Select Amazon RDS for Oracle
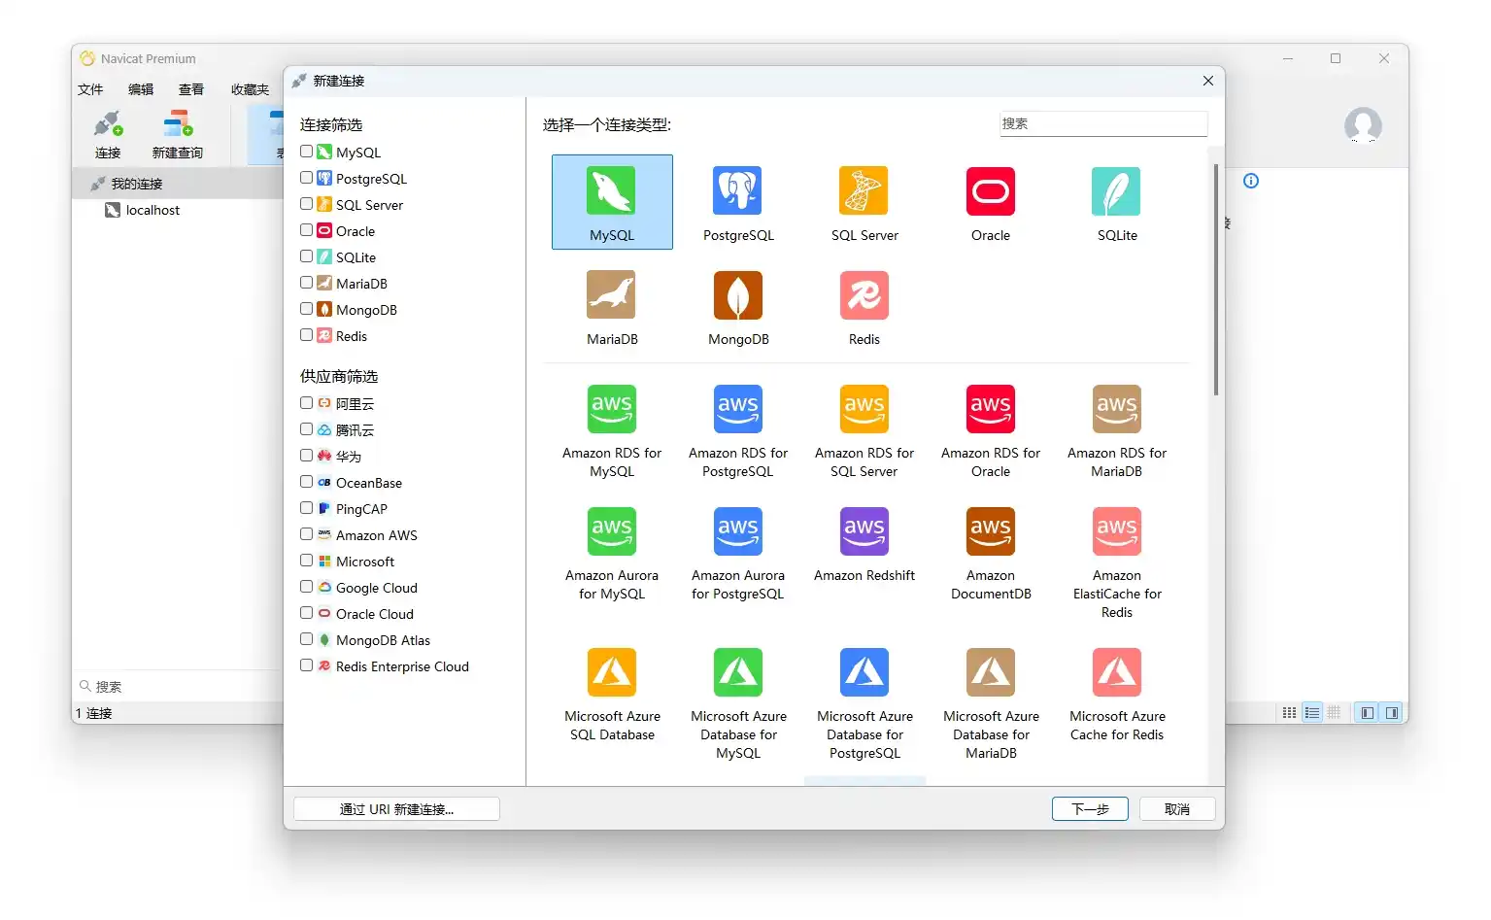Screen dimensions: 1491x920 991,431
